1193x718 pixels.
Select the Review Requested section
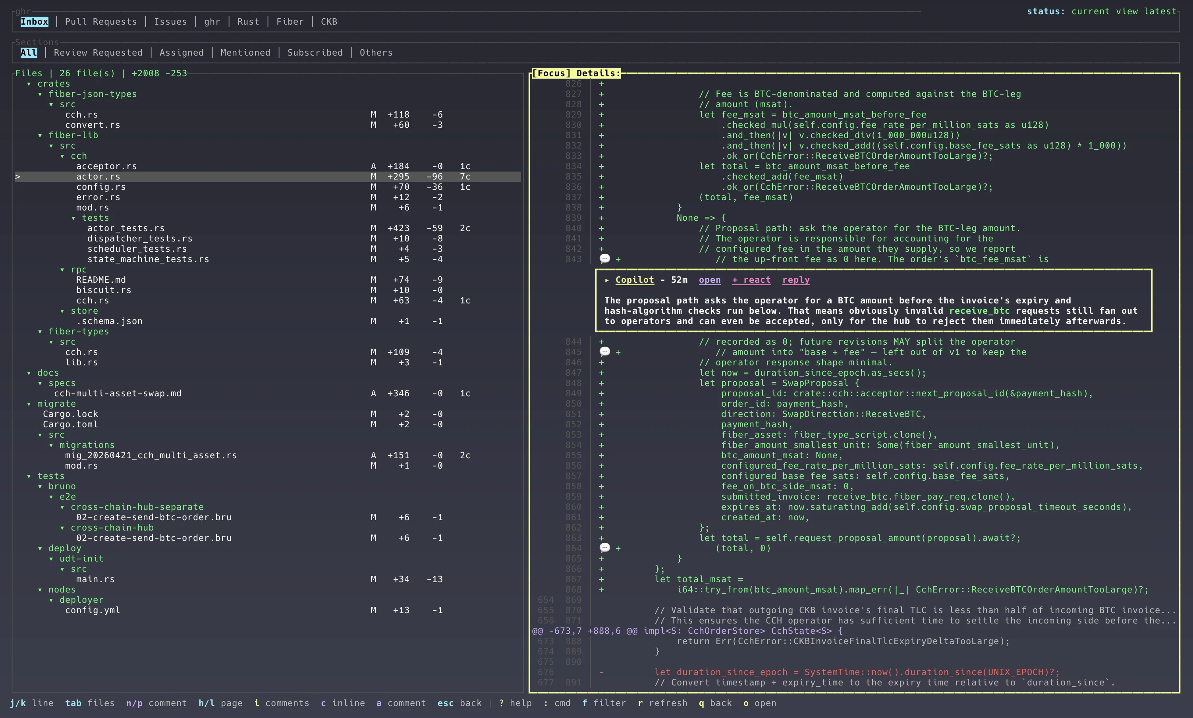98,52
